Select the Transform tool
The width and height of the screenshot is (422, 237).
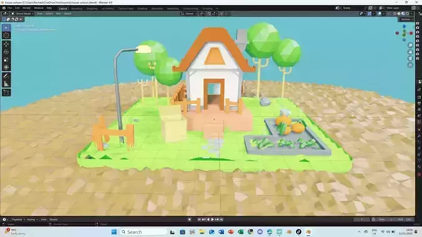6,67
